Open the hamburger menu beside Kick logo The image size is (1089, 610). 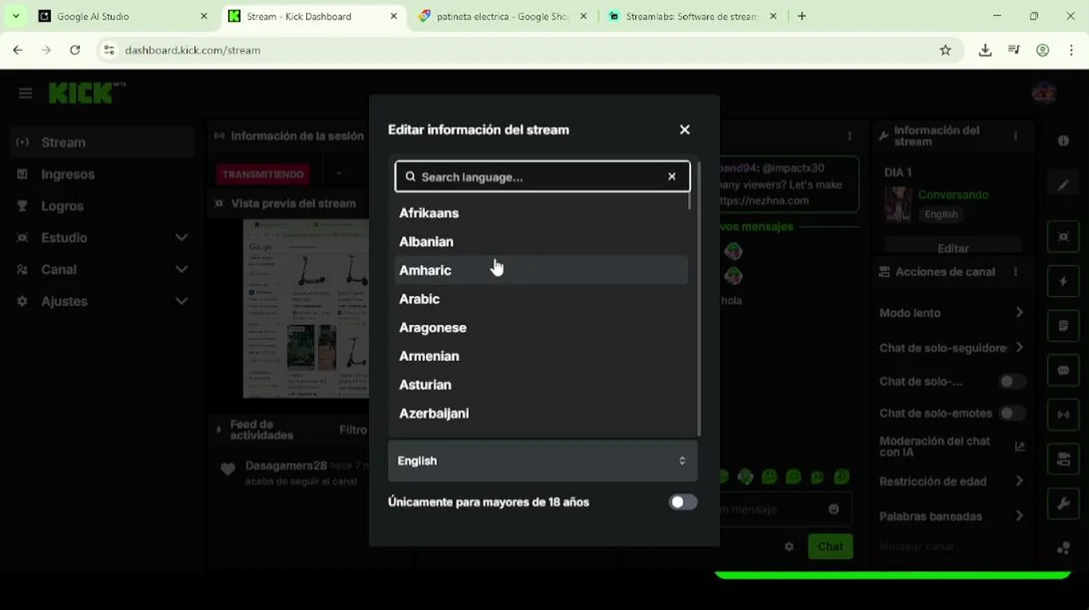click(x=25, y=93)
